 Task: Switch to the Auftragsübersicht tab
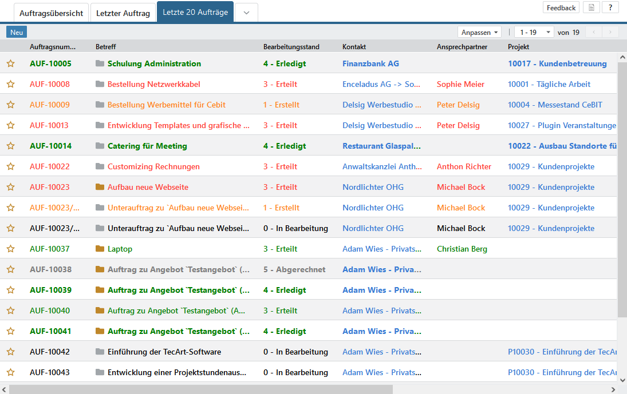click(52, 13)
